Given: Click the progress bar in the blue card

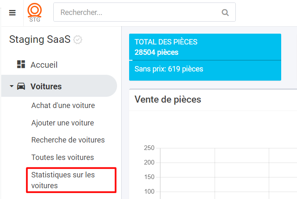Looking at the screenshot, I should coord(205,60).
